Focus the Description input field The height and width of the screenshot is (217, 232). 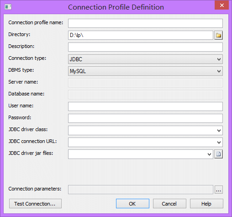(x=145, y=47)
